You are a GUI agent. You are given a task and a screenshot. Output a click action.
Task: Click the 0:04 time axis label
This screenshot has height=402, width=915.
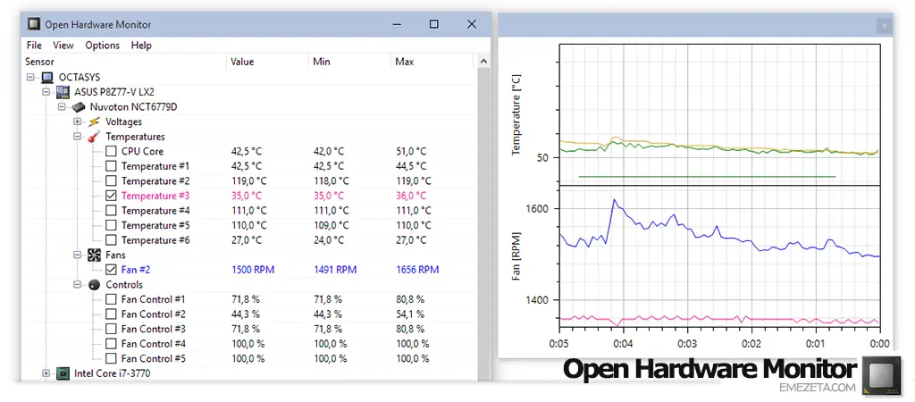(623, 344)
